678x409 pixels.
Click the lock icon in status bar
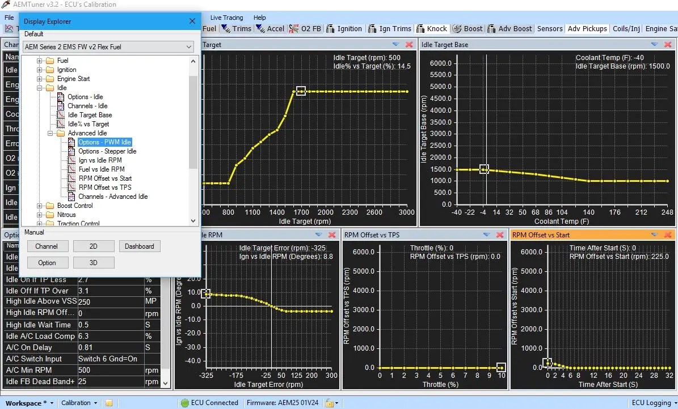(x=329, y=403)
